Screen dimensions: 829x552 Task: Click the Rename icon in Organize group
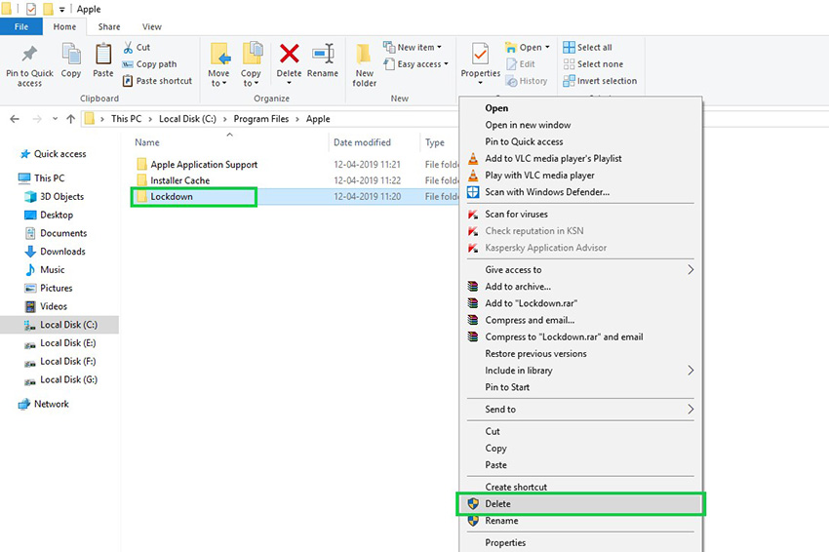tap(323, 57)
